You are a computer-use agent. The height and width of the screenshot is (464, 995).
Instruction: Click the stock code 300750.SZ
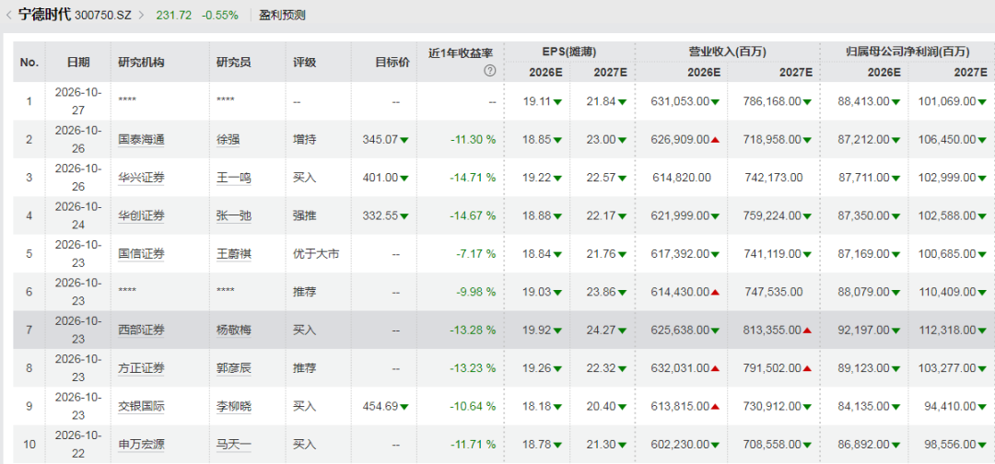tap(103, 16)
